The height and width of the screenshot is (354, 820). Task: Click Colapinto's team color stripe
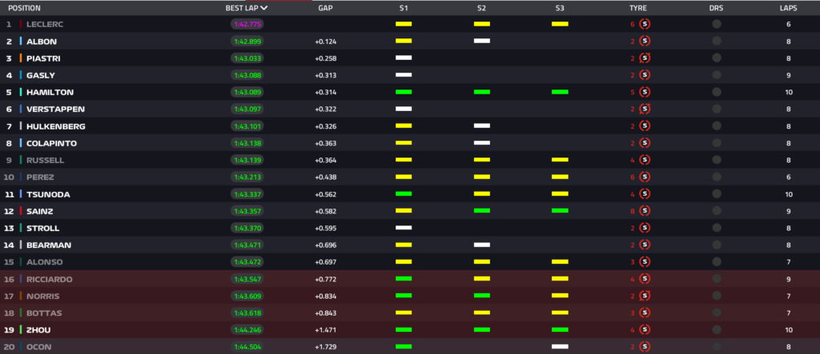pyautogui.click(x=21, y=143)
